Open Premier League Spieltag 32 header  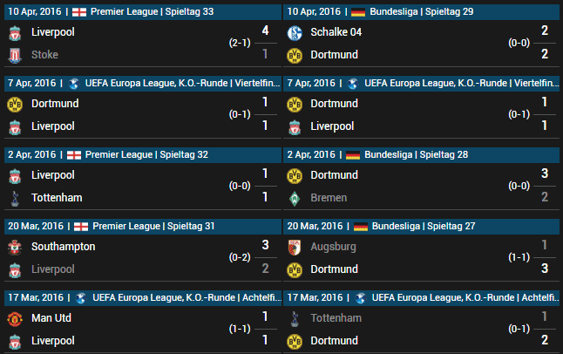pyautogui.click(x=143, y=155)
